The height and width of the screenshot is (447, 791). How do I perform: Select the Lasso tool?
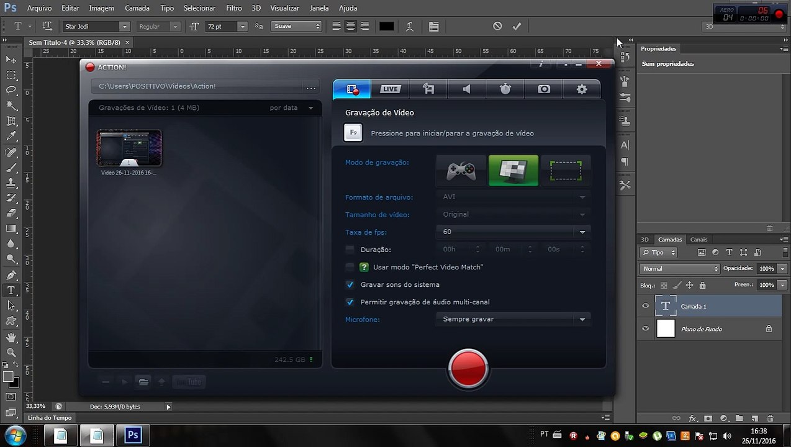click(11, 90)
